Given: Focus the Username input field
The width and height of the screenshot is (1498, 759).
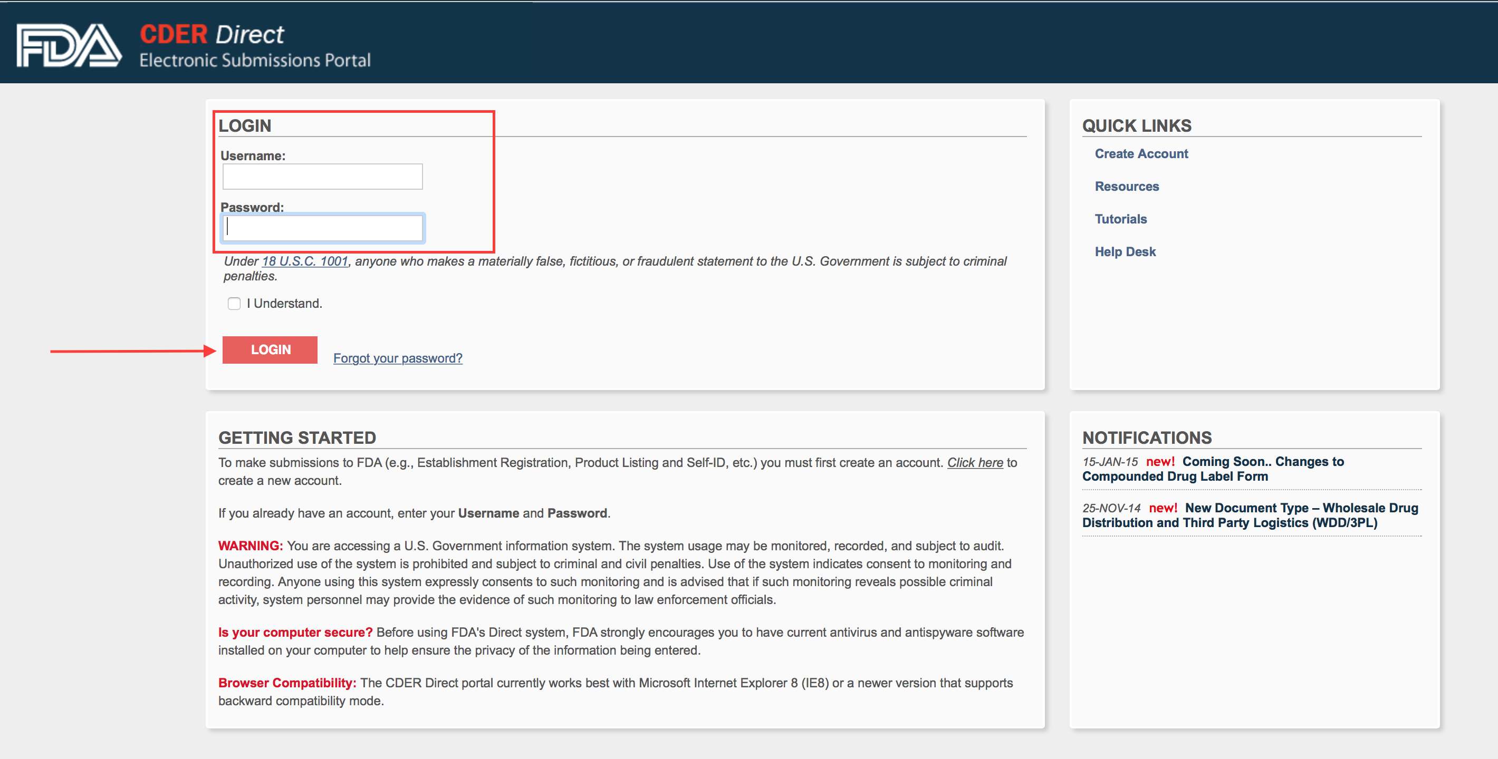Looking at the screenshot, I should (322, 176).
